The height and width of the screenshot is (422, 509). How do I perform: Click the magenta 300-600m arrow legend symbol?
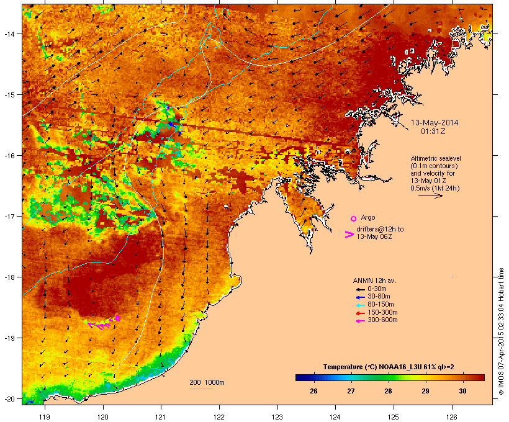(x=360, y=321)
